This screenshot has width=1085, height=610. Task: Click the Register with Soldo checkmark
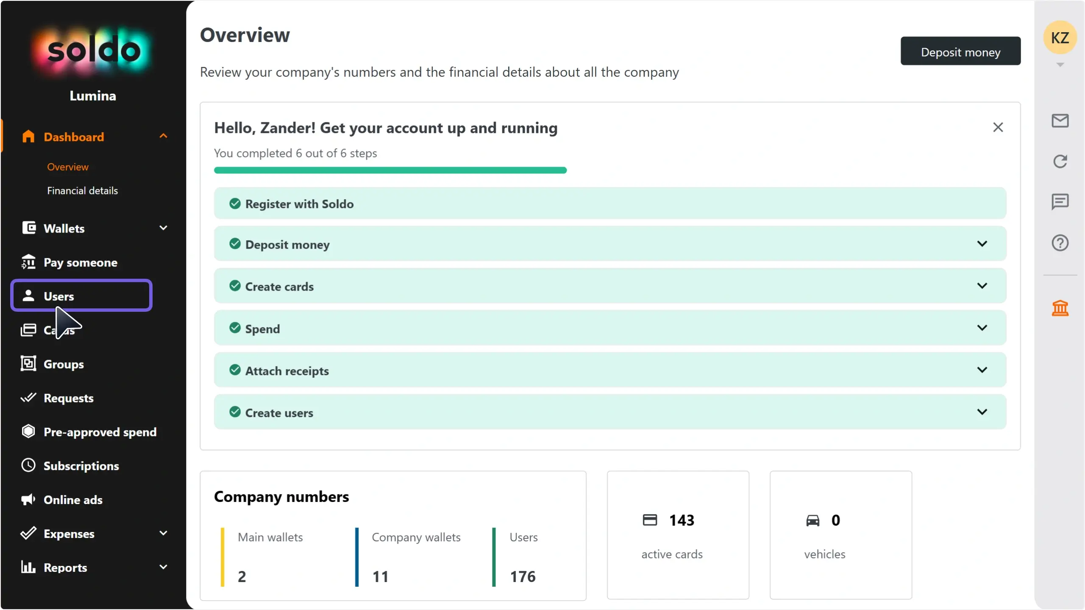235,204
